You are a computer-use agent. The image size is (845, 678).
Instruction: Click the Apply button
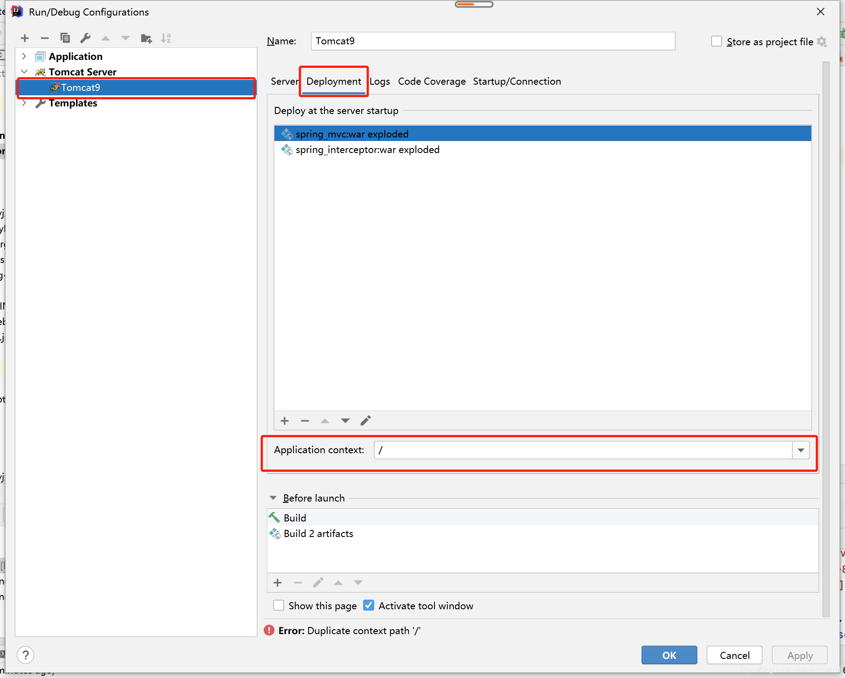(x=800, y=655)
